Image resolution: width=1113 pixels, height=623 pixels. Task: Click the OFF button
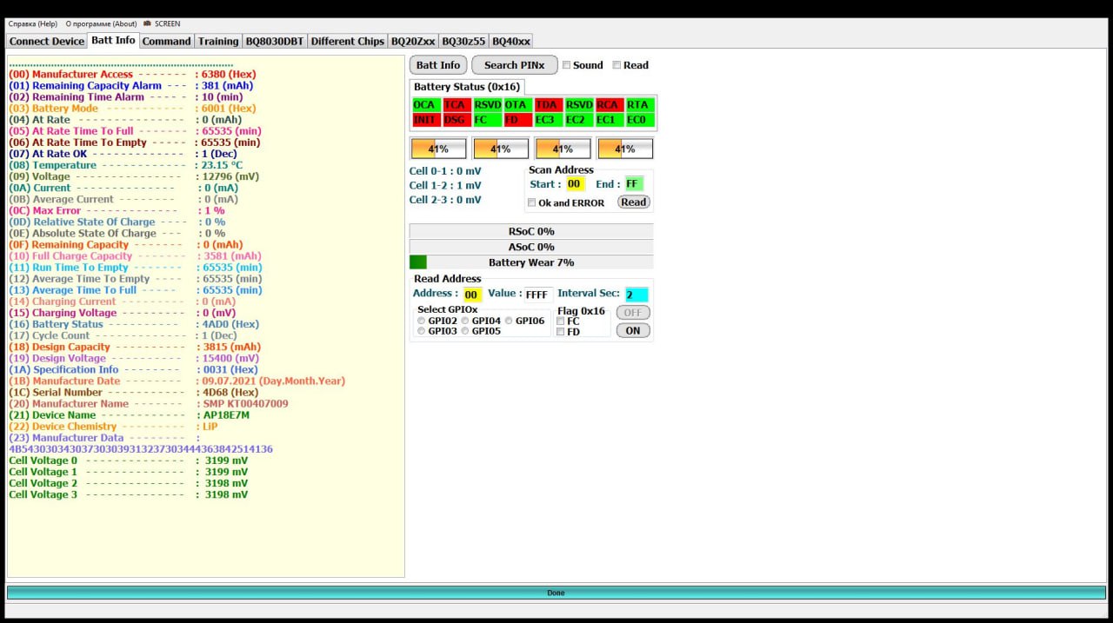click(x=633, y=313)
